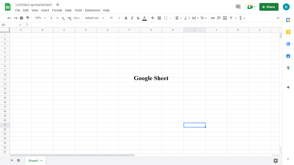The width and height of the screenshot is (294, 165).
Task: Open the text color picker
Action: [144, 18]
